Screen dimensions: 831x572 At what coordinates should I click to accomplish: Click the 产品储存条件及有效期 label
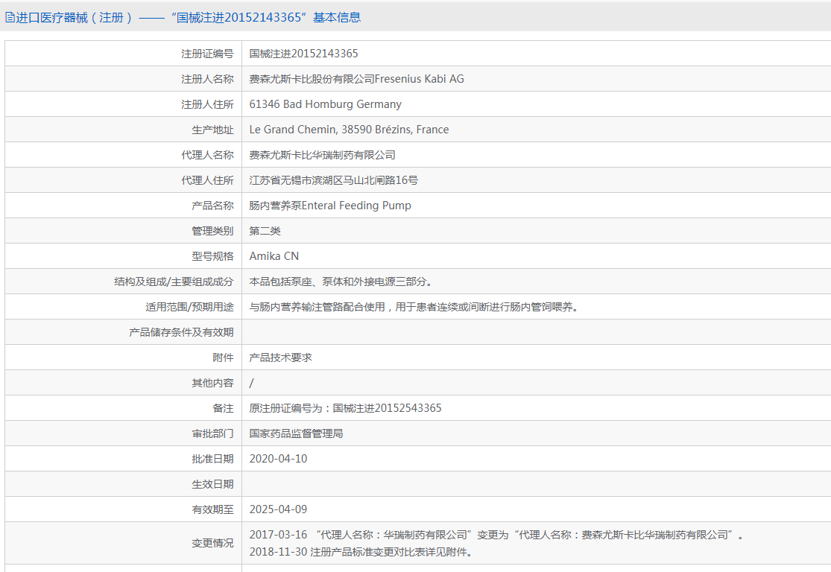tap(181, 333)
